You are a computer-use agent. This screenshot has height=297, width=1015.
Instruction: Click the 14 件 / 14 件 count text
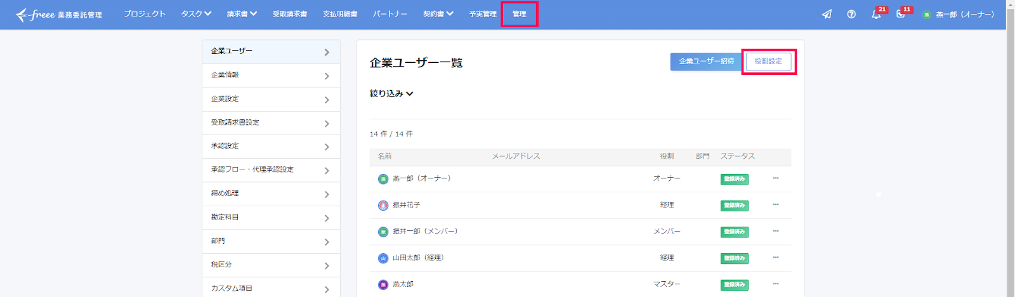coord(391,134)
